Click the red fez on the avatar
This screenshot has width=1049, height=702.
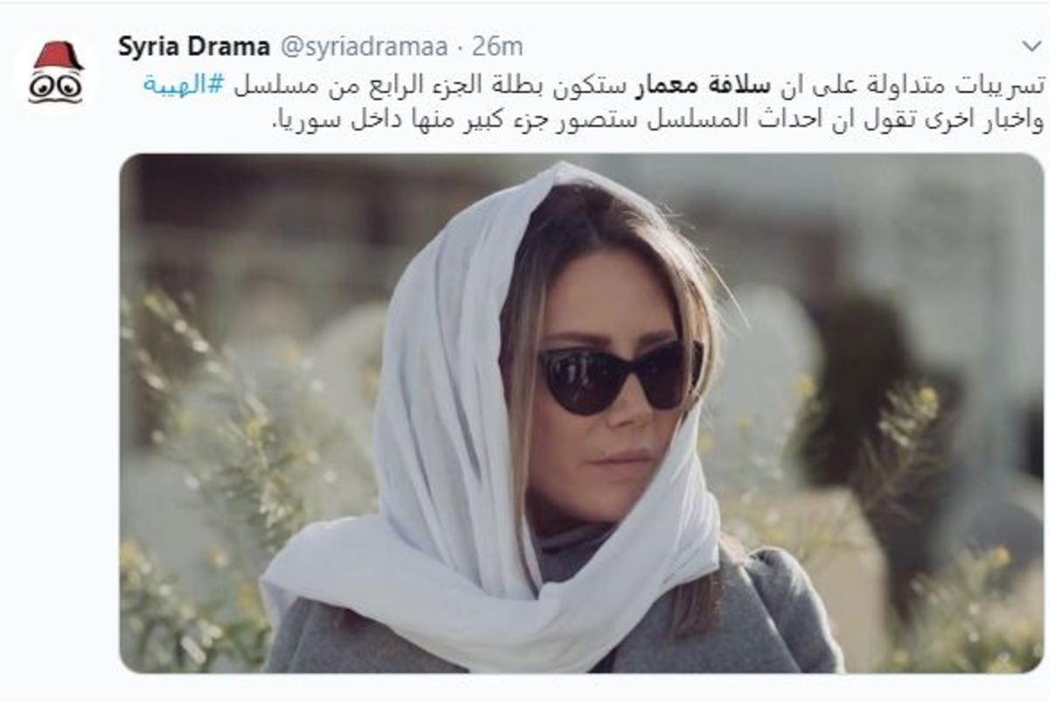57,57
